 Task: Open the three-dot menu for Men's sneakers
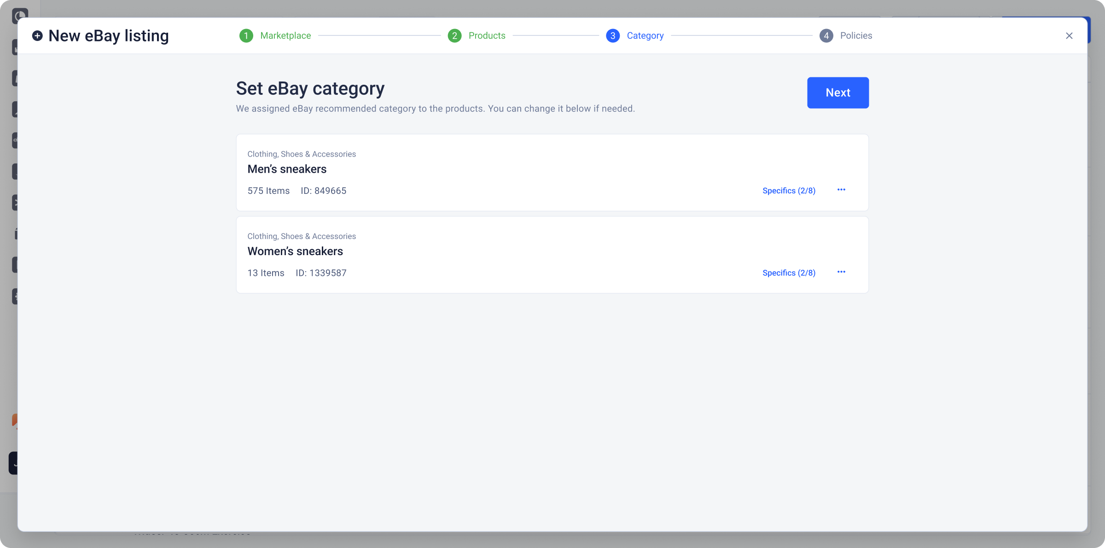click(x=841, y=190)
